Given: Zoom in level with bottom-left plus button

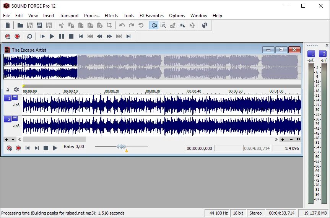Looking at the screenshot, I should click(7, 140).
